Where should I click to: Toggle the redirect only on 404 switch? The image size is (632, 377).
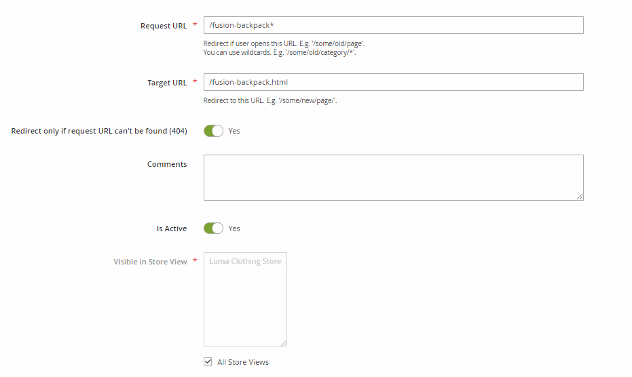coord(213,131)
